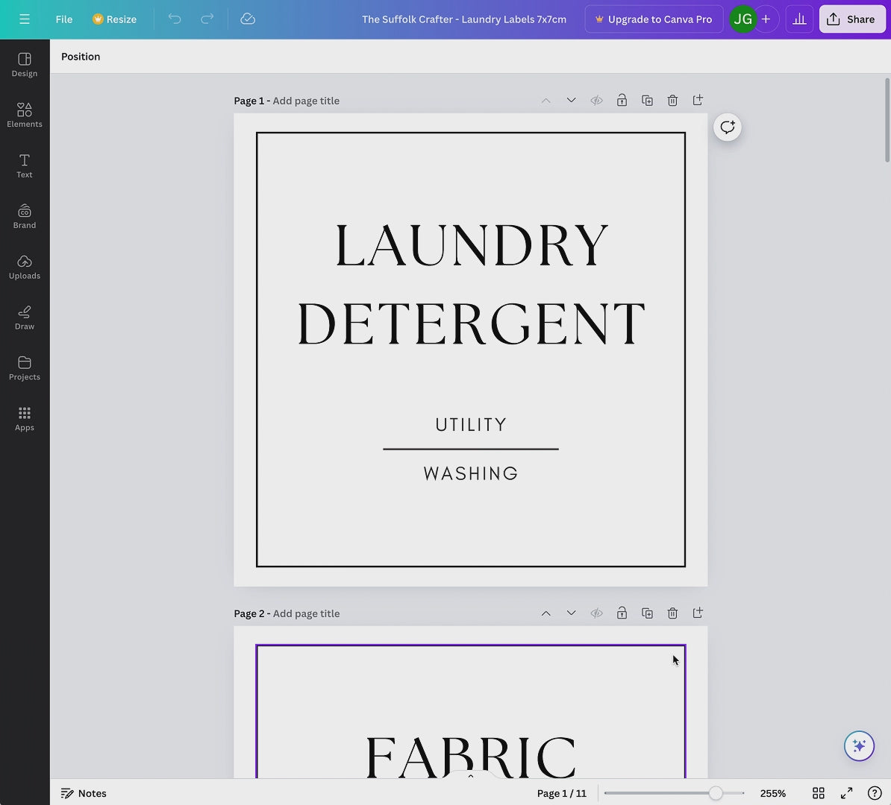Open the 255% zoom level menu
The width and height of the screenshot is (891, 805).
tap(773, 793)
